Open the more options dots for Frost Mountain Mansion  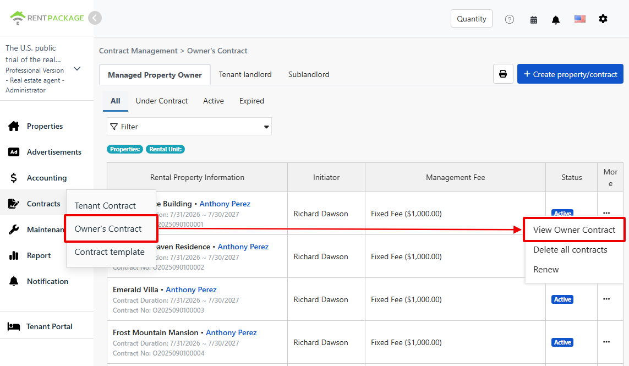pyautogui.click(x=606, y=342)
